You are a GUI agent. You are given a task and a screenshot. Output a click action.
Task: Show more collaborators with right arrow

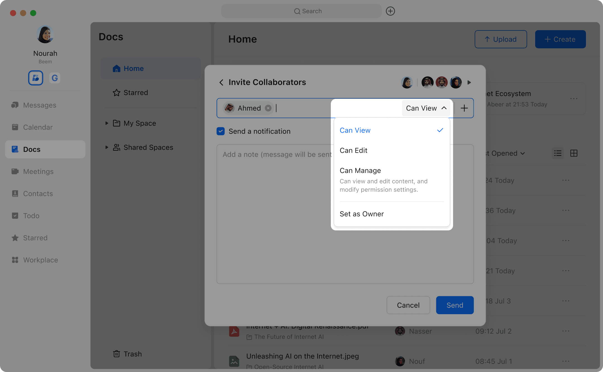(x=469, y=82)
